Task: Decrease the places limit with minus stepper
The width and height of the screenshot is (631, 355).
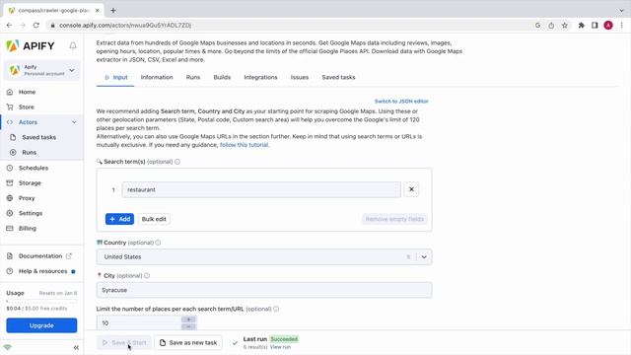Action: coord(188,326)
